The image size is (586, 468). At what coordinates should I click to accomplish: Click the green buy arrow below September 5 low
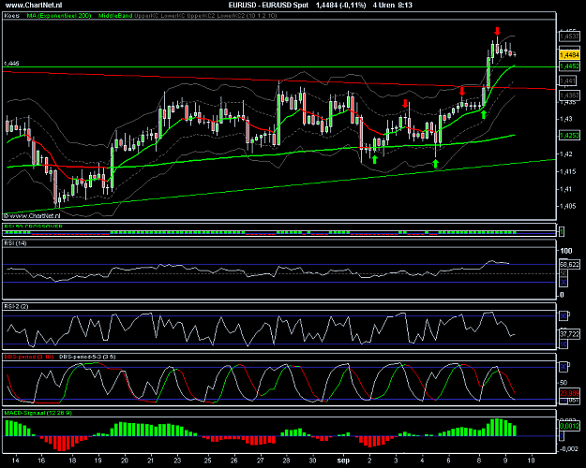(435, 163)
